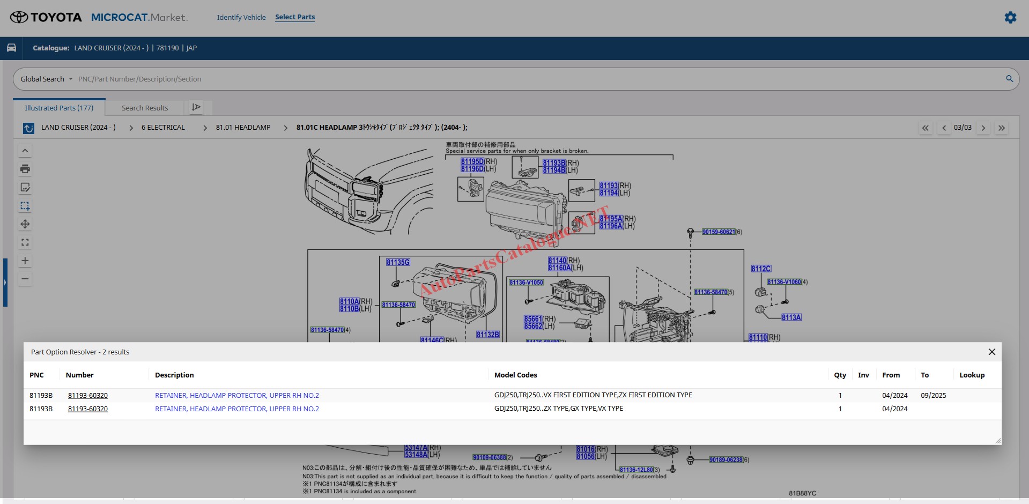
Task: Go to previous illustration page
Action: (944, 128)
